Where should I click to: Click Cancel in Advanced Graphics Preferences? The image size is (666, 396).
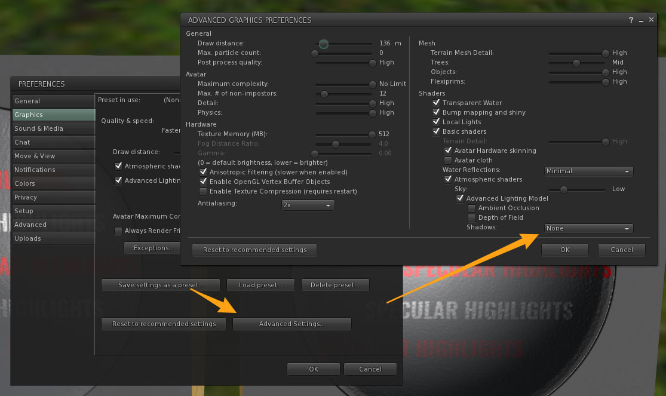click(621, 250)
